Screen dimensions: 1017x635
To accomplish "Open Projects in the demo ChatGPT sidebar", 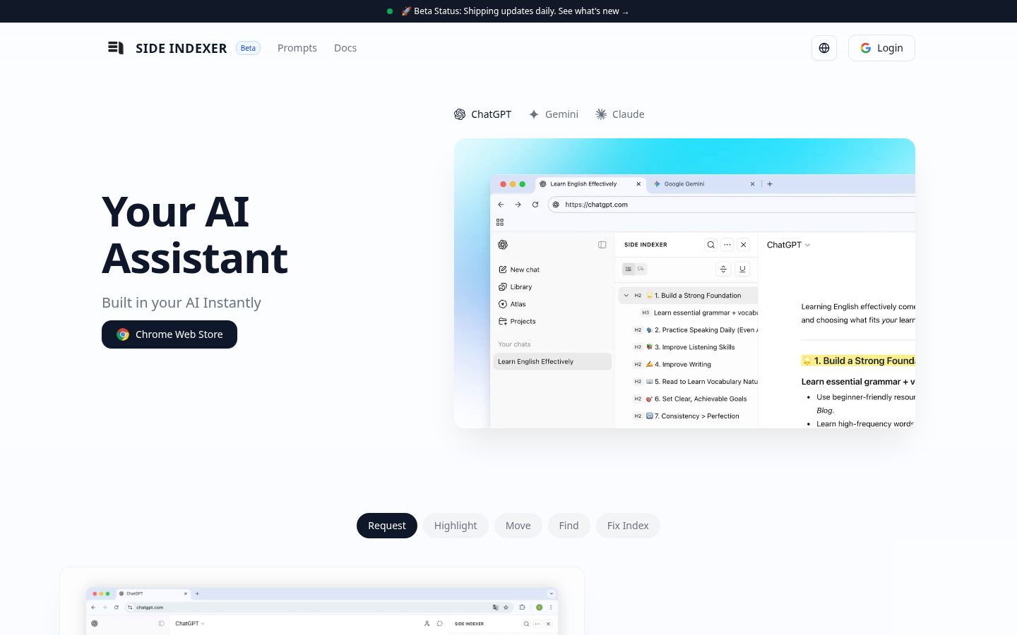I will coord(518,321).
